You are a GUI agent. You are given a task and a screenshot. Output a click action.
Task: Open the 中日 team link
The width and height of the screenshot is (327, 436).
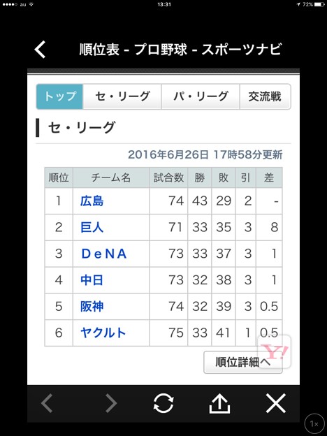(92, 280)
